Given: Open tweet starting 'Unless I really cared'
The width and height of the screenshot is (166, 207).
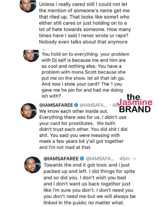Looking at the screenshot, I should tap(85, 23).
